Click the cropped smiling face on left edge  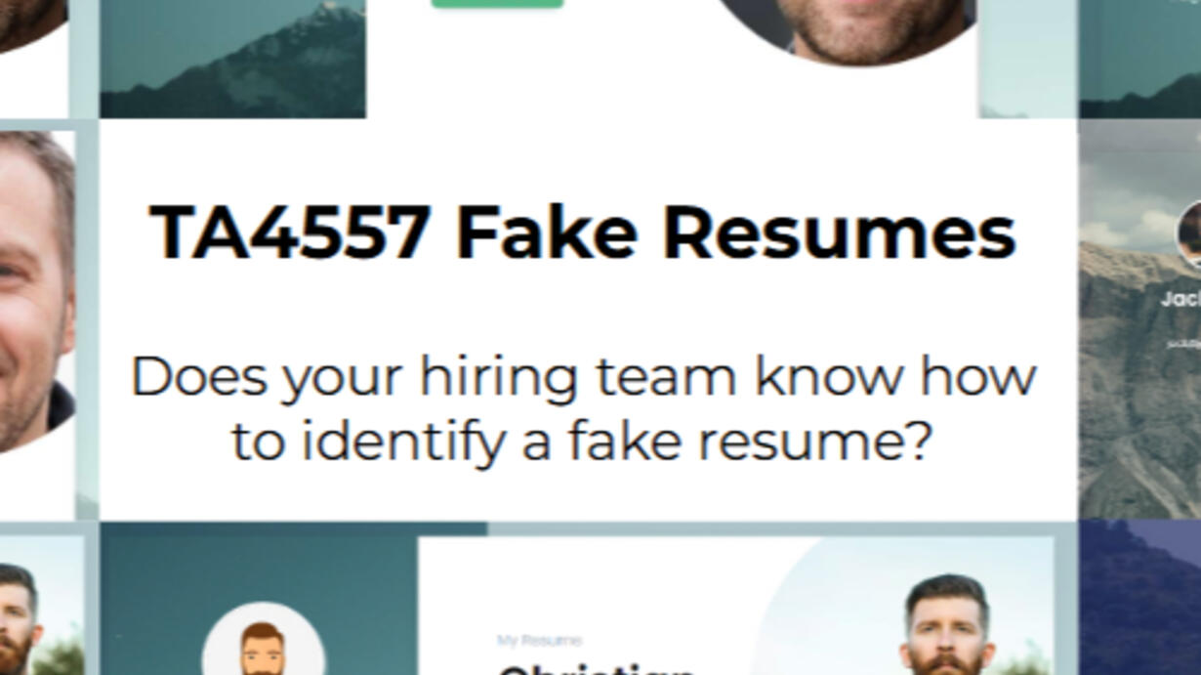(37, 293)
